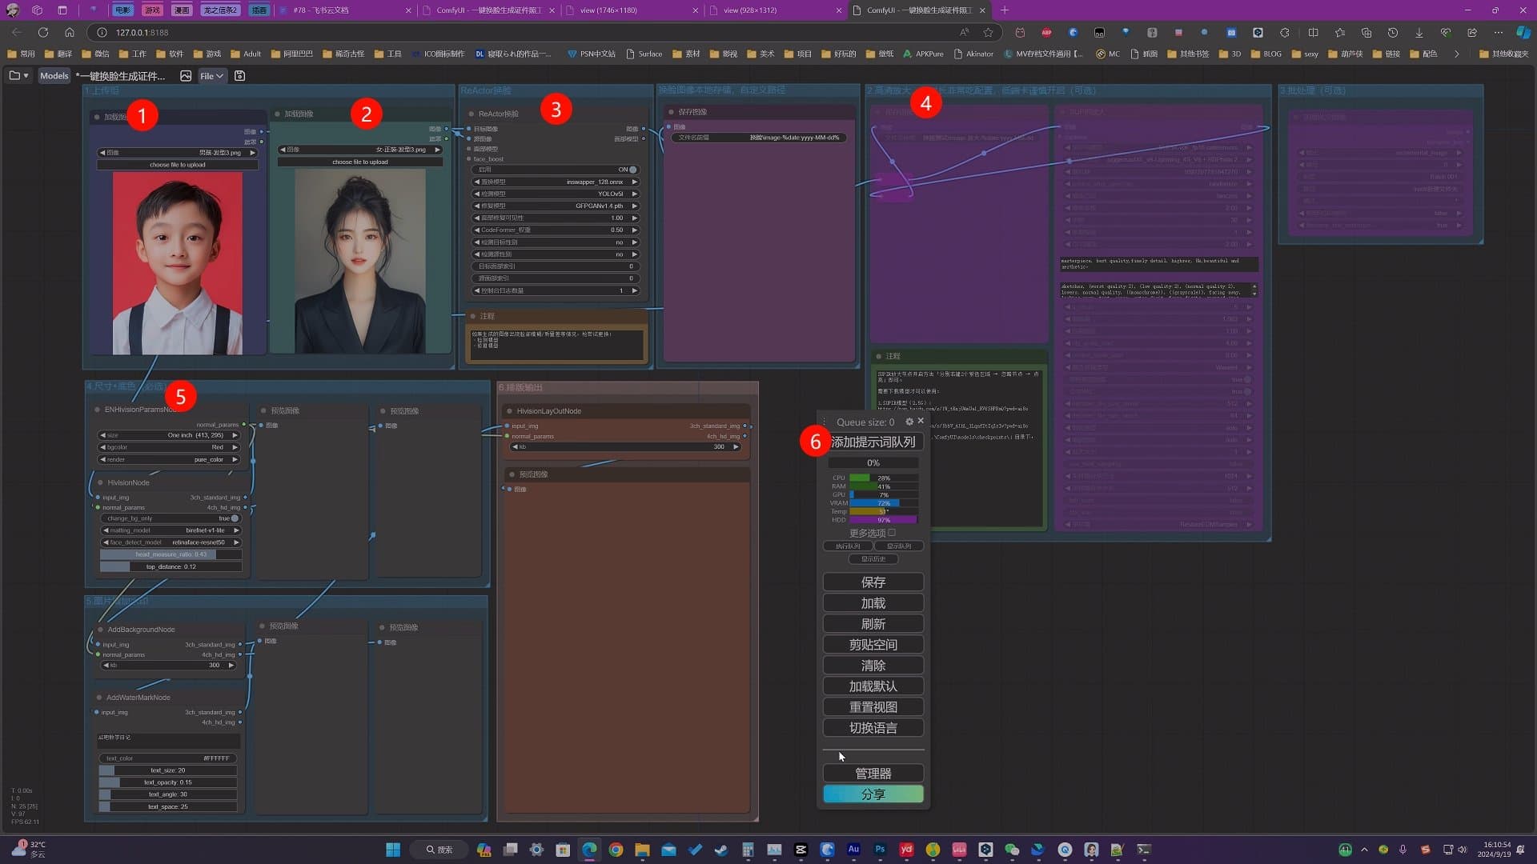Toggle change_bg_only true switch
This screenshot has width=1537, height=864.
(x=234, y=518)
